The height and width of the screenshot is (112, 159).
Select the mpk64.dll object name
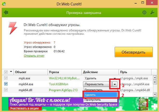tap(25, 90)
